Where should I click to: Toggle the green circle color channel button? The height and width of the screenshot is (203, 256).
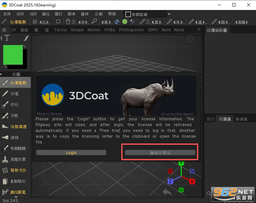coord(125,22)
